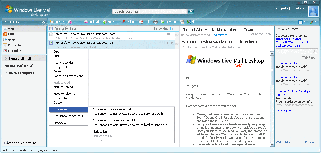Viewport: 321px width, 153px height.
Task: Click the Reply toolbar button
Action: coord(74,22)
